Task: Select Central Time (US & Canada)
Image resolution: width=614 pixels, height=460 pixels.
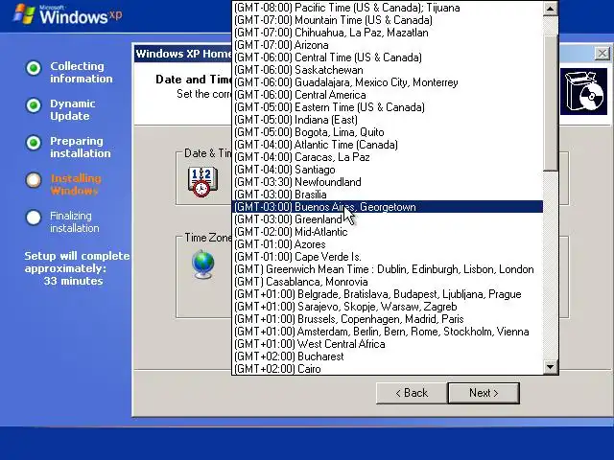Action: (388, 57)
